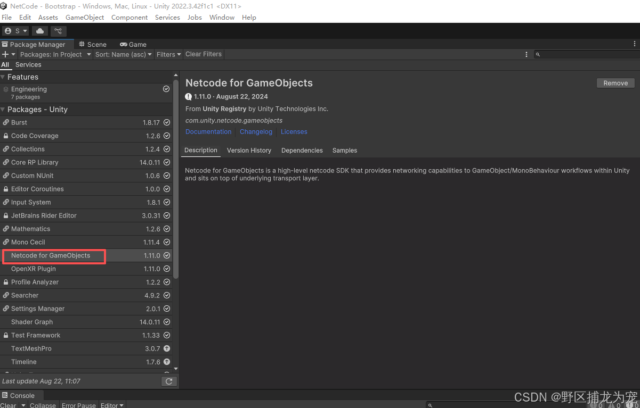Screen dimensions: 640x408
Task: Click the JetBrains Rider Editor lock icon
Action: (6, 215)
